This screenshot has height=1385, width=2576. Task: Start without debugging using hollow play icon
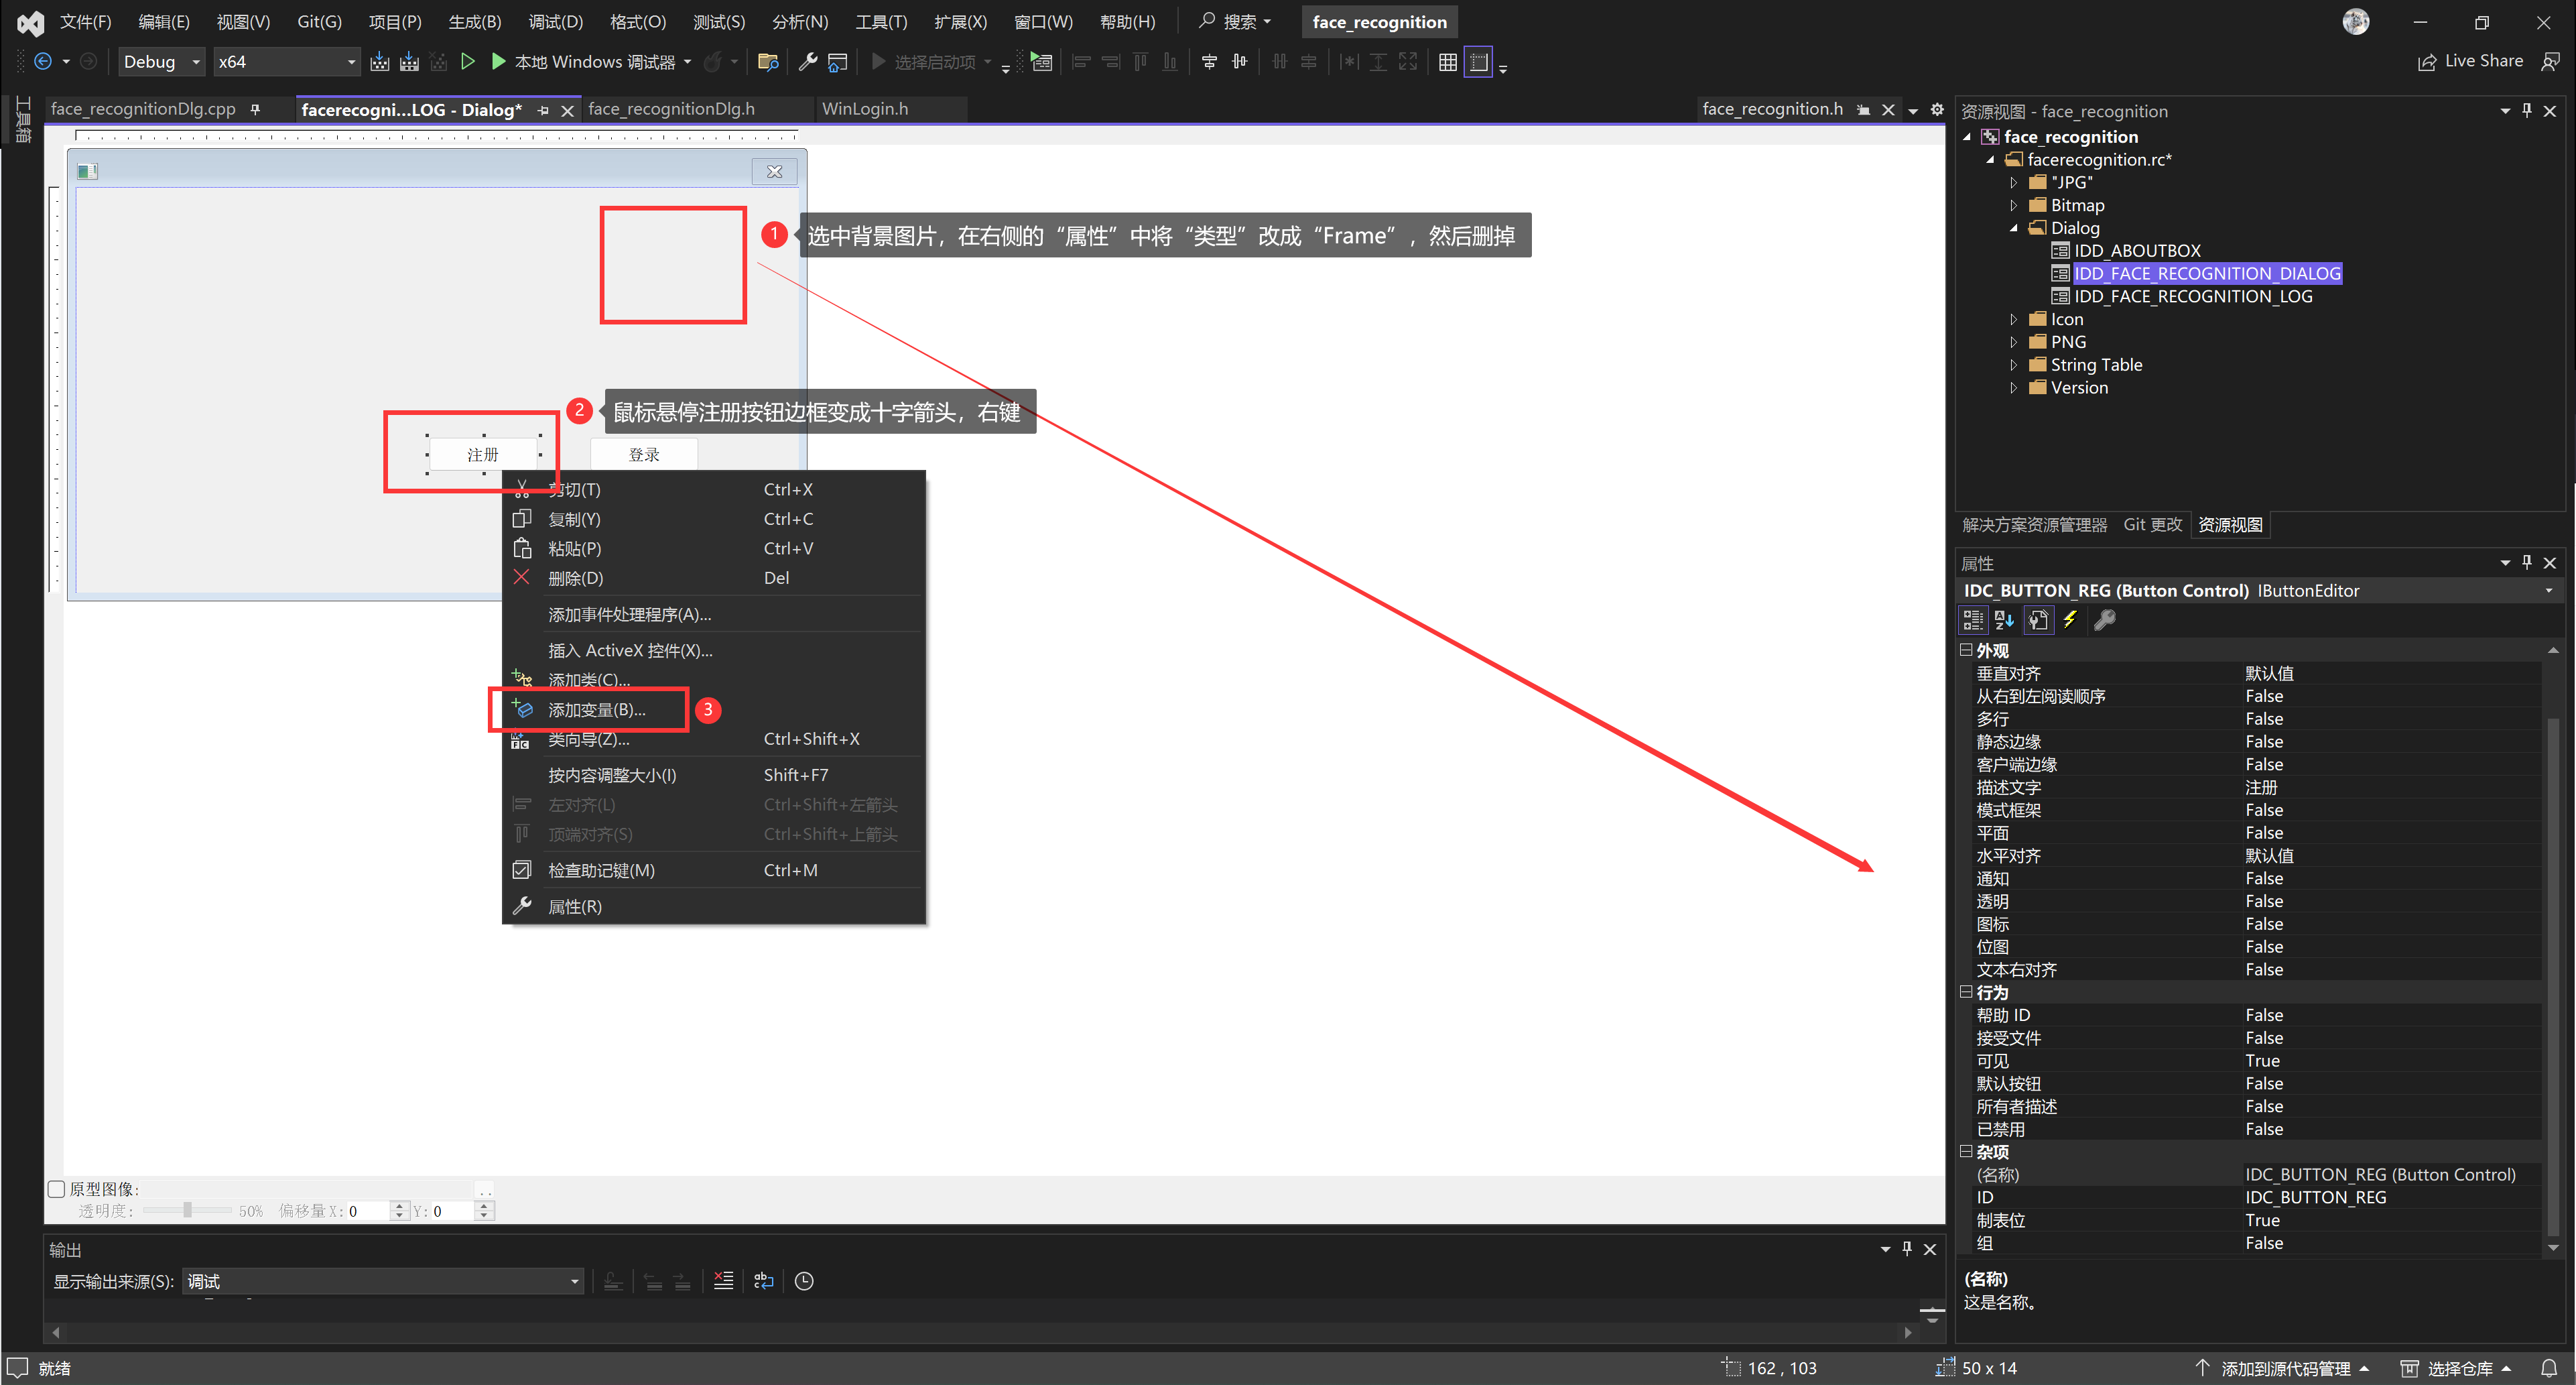point(467,62)
